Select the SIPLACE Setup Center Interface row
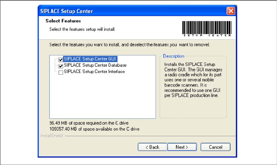 pyautogui.click(x=94, y=72)
